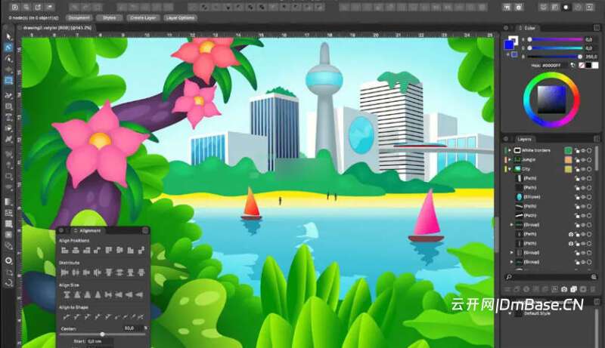The width and height of the screenshot is (605, 348).
Task: Click last icon in Align Size row
Action: (139, 295)
